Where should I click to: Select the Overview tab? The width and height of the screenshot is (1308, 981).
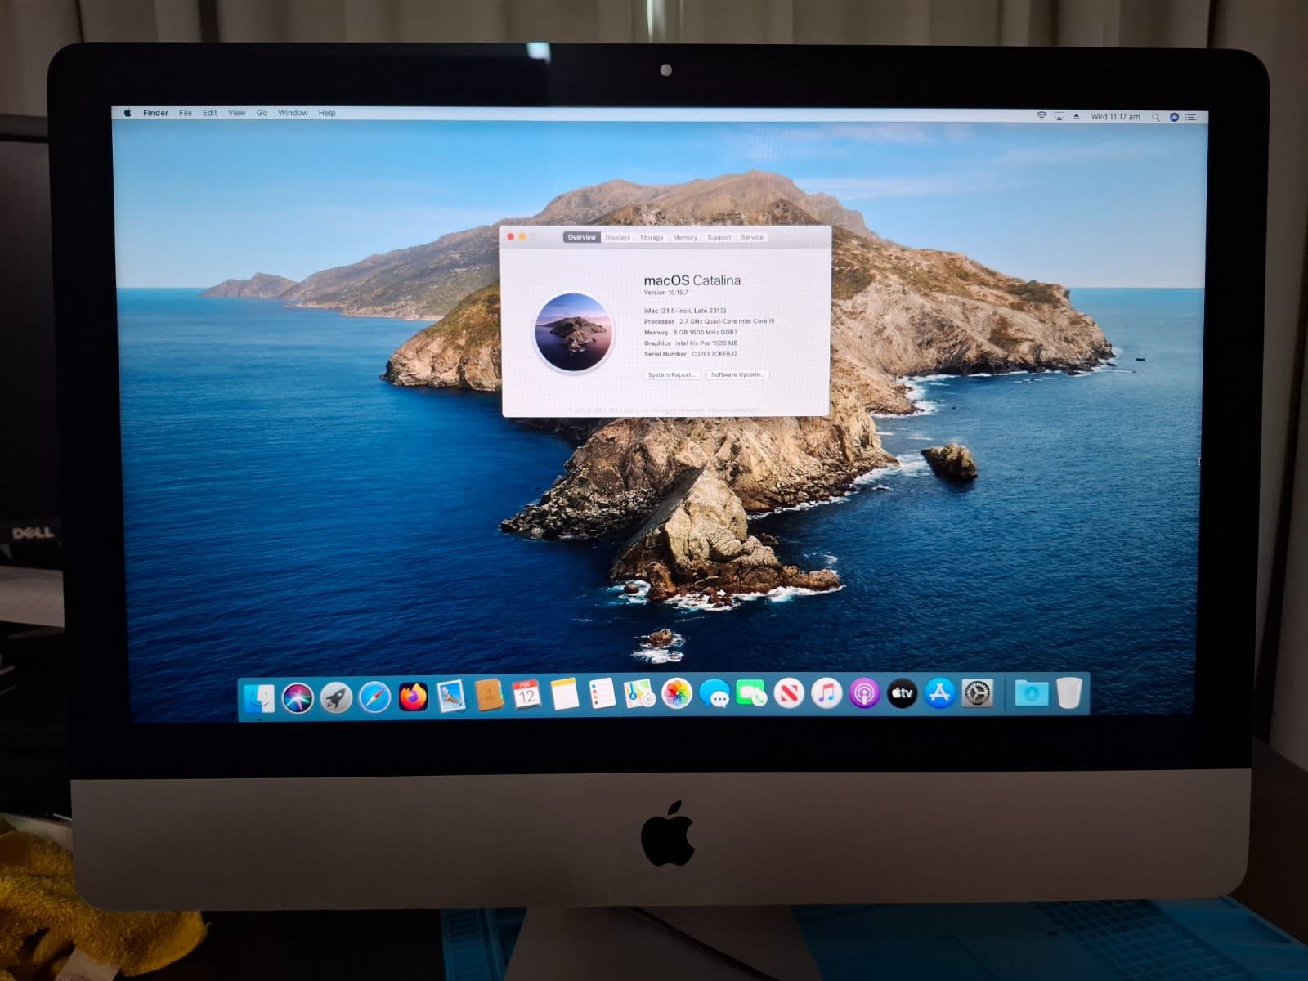tap(582, 237)
